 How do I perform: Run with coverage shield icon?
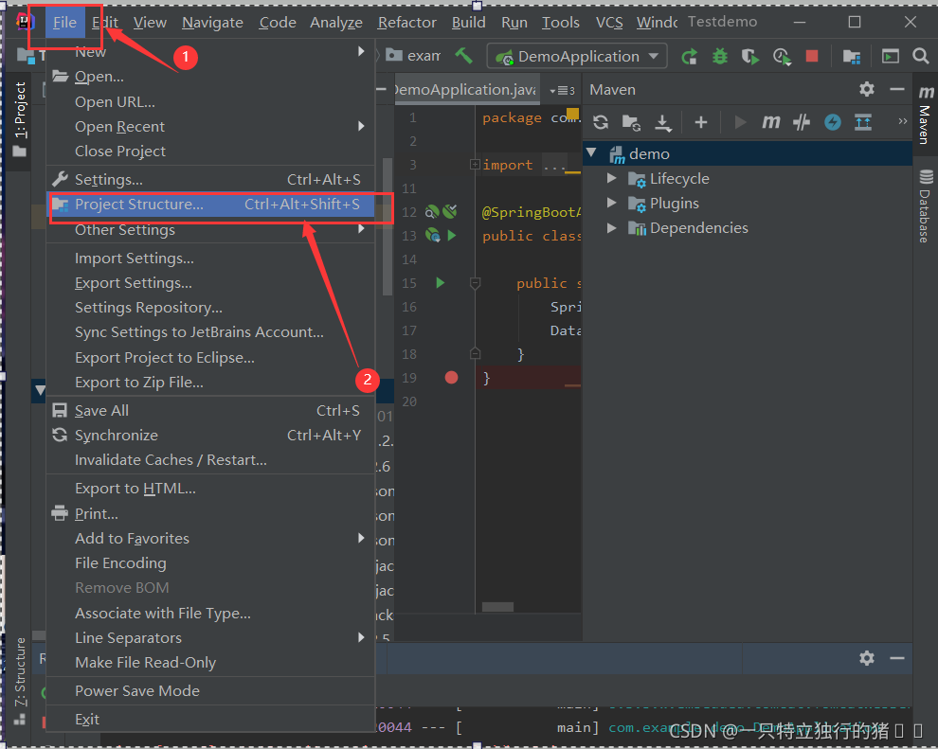(x=750, y=56)
